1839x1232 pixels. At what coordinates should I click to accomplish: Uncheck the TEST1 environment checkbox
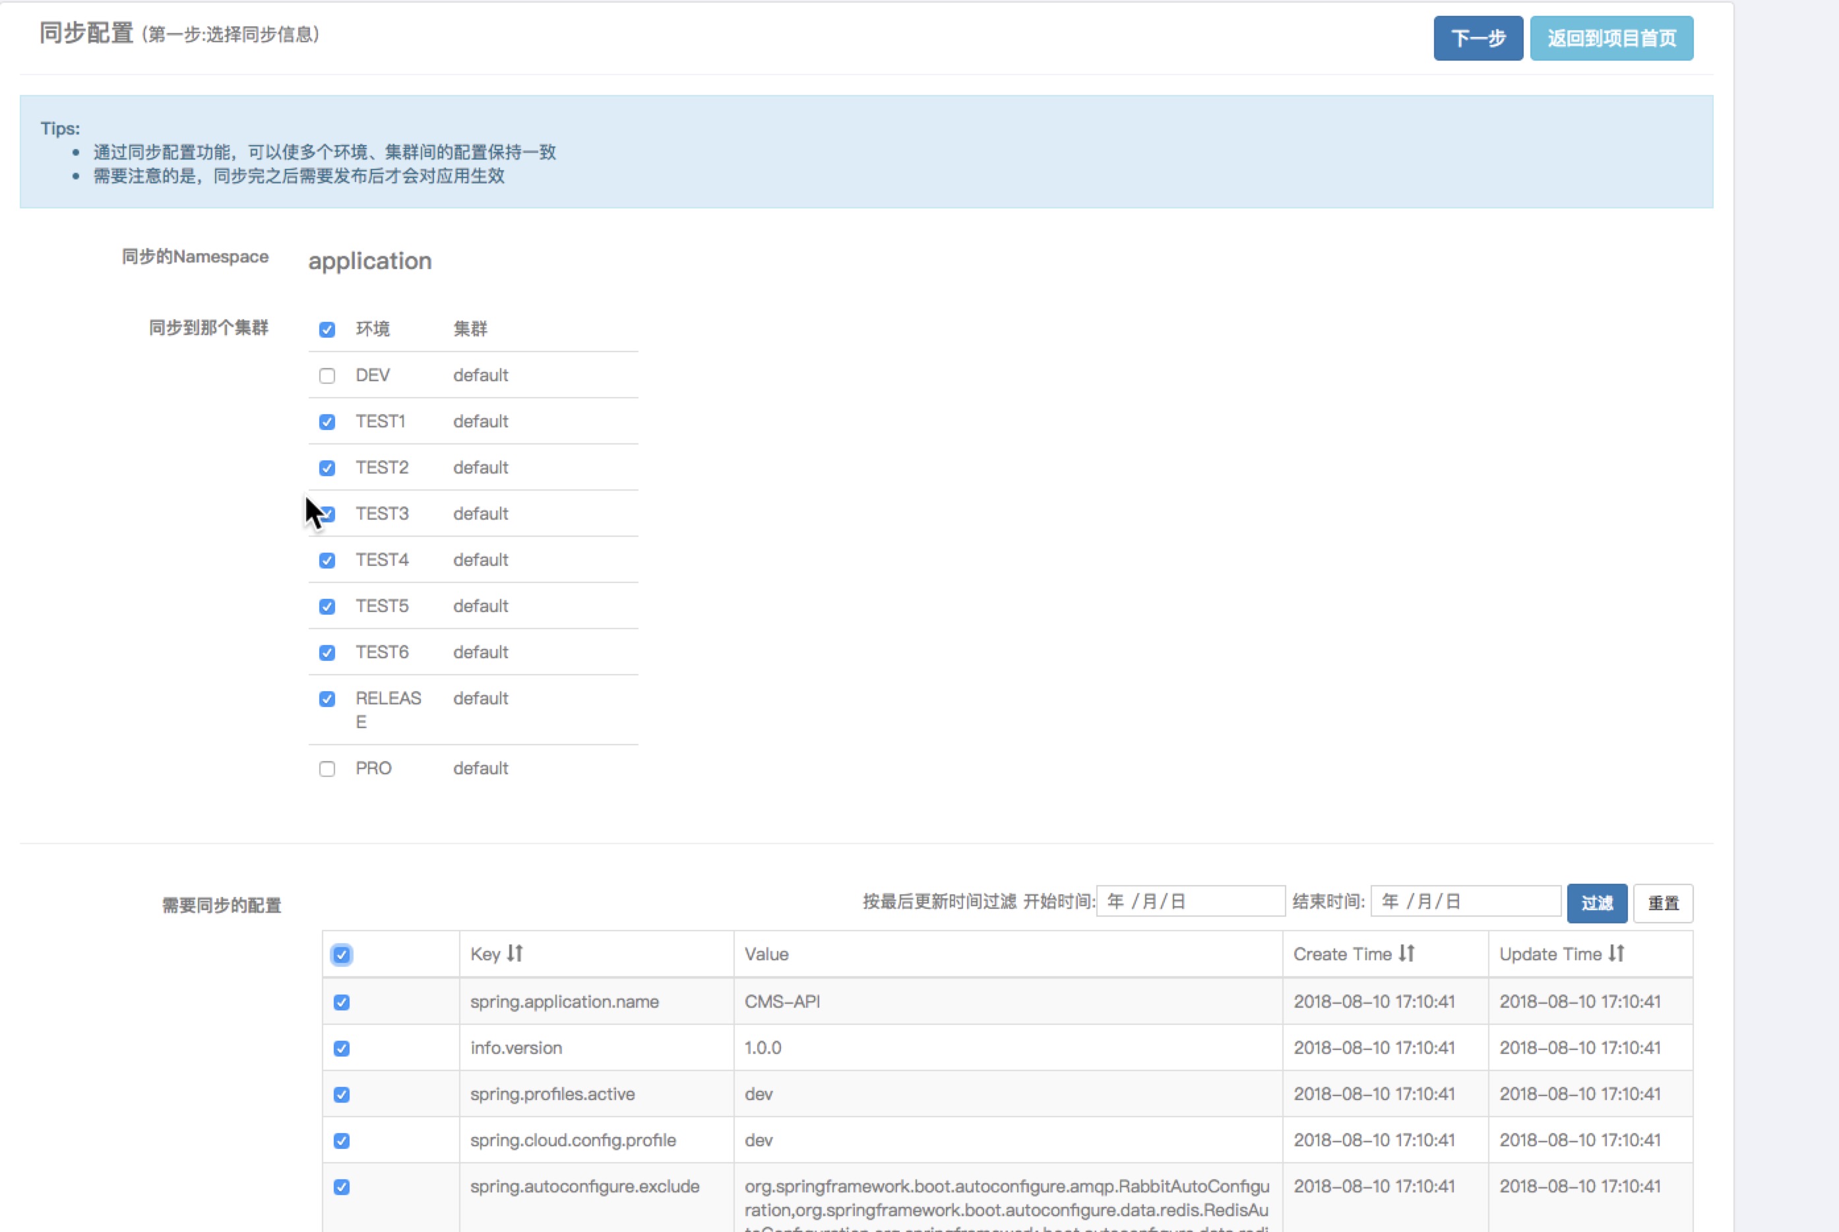coord(327,422)
